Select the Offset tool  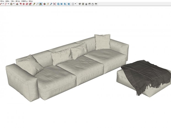point(20,4)
